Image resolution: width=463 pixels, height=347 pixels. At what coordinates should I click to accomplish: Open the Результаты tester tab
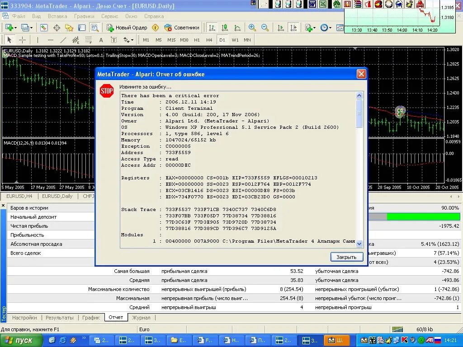click(59, 318)
